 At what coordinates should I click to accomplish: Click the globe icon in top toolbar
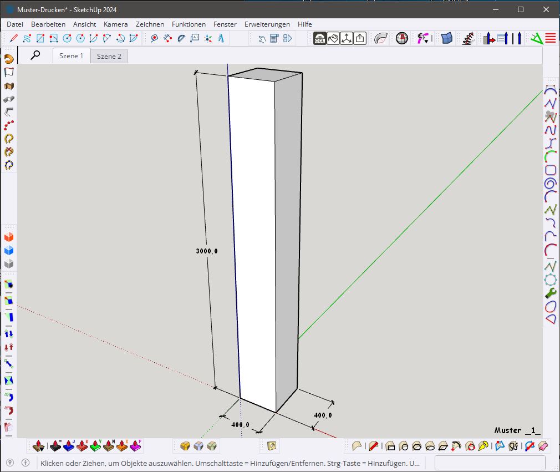[402, 38]
